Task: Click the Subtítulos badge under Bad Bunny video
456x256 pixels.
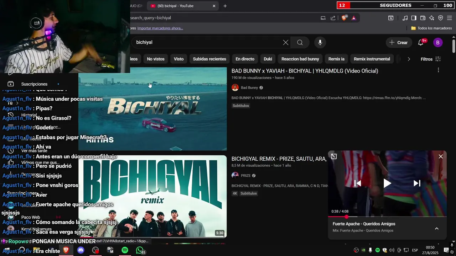Action: (241, 106)
